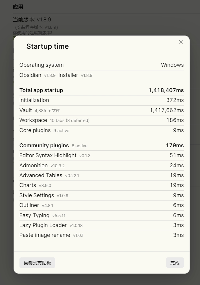200x285 pixels.
Task: Click the Startup time dialog title
Action: (x=47, y=46)
